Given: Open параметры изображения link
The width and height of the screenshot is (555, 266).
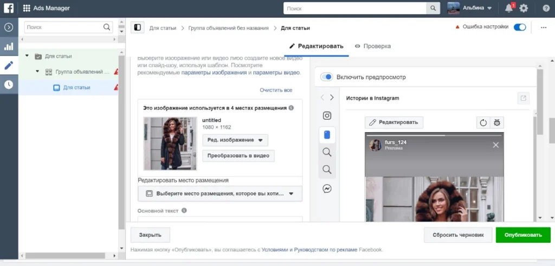Looking at the screenshot, I should point(214,73).
